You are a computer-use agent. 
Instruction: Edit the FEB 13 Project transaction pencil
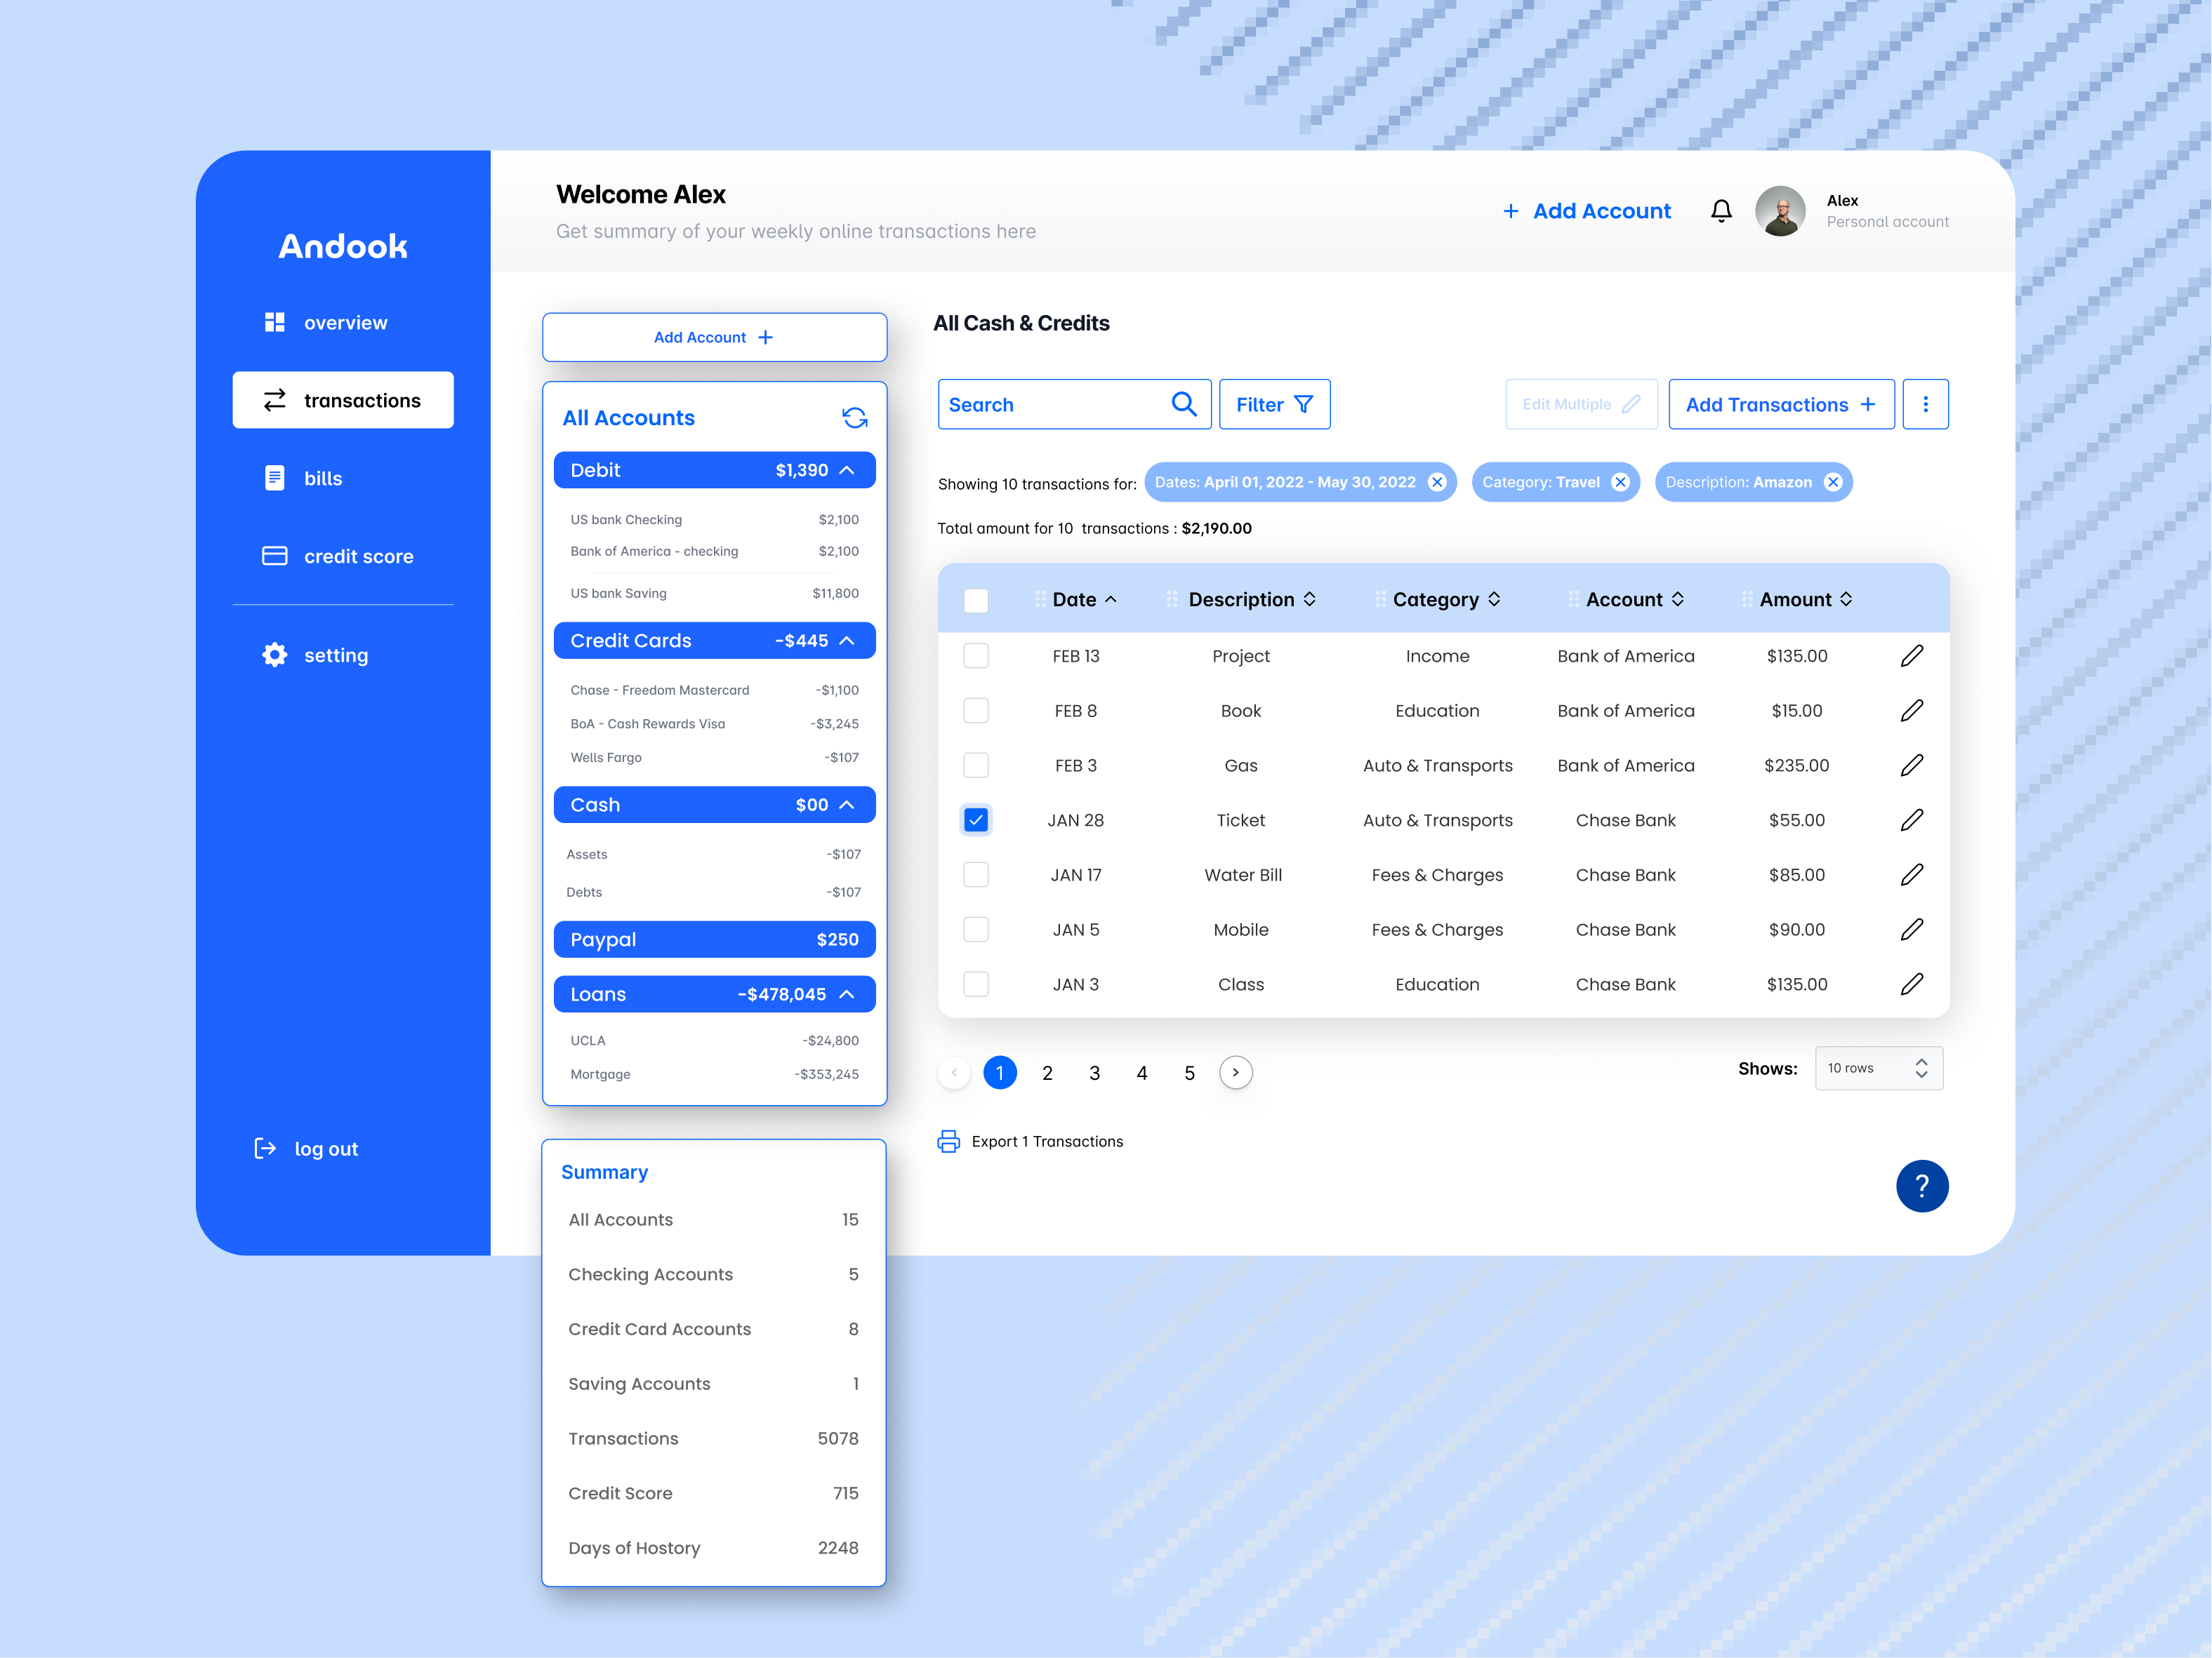[x=1911, y=655]
